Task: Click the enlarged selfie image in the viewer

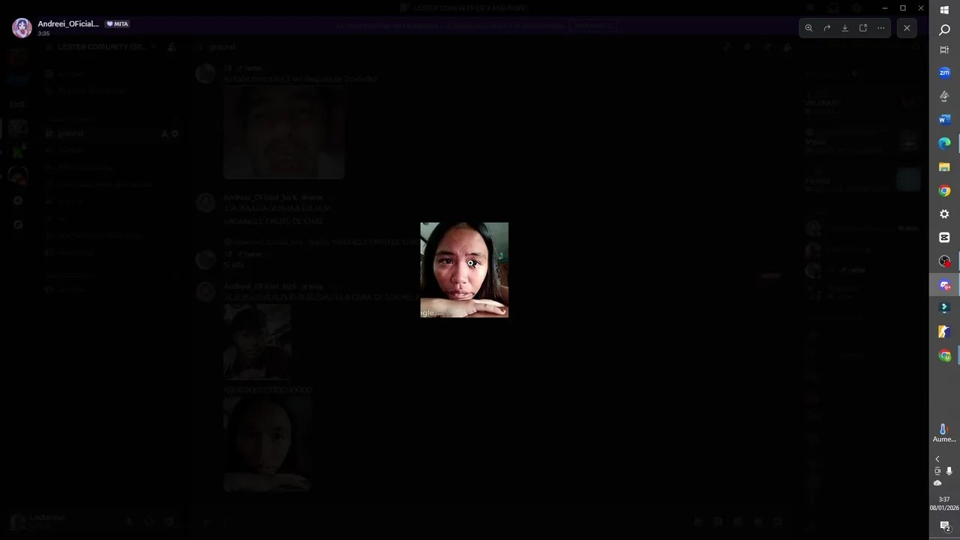Action: click(464, 270)
